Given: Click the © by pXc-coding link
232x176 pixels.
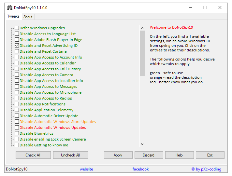Looking at the screenshot, I should click(x=206, y=169).
